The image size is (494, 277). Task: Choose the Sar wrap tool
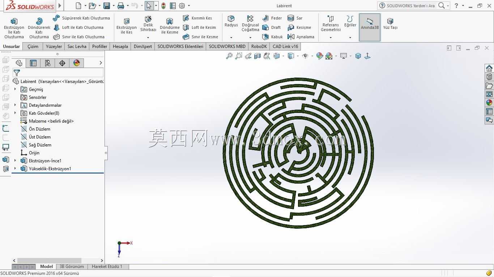tap(295, 18)
